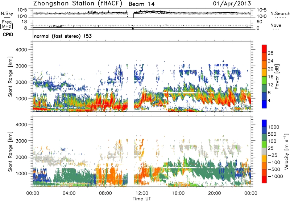Screen dimensions: 290x201
Task: Click the 20:00 time tick label
Action: (x=214, y=193)
